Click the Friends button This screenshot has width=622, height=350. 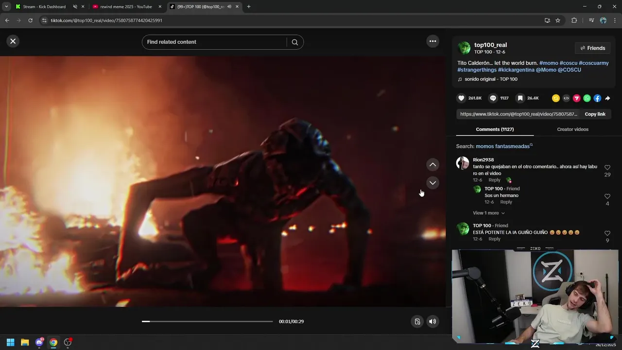click(x=592, y=48)
